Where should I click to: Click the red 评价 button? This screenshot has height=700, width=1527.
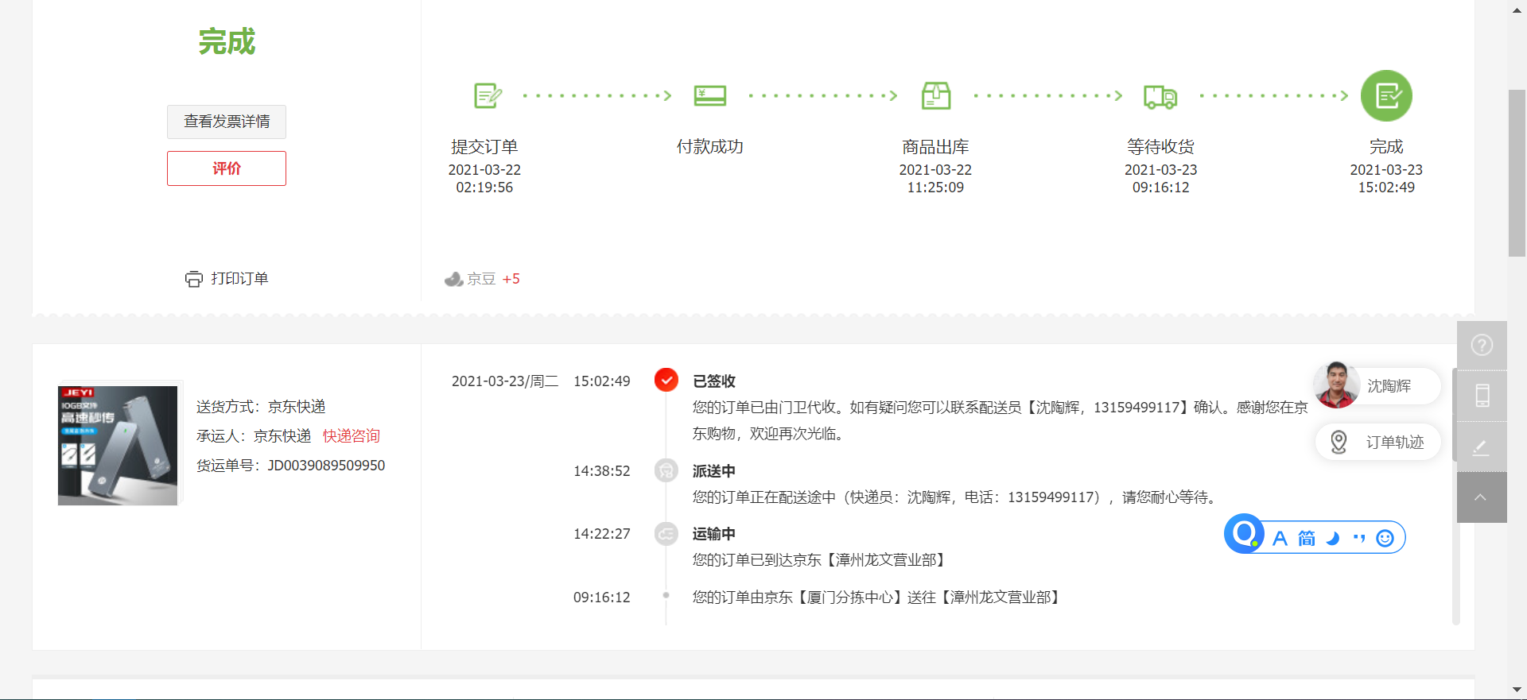pos(227,168)
